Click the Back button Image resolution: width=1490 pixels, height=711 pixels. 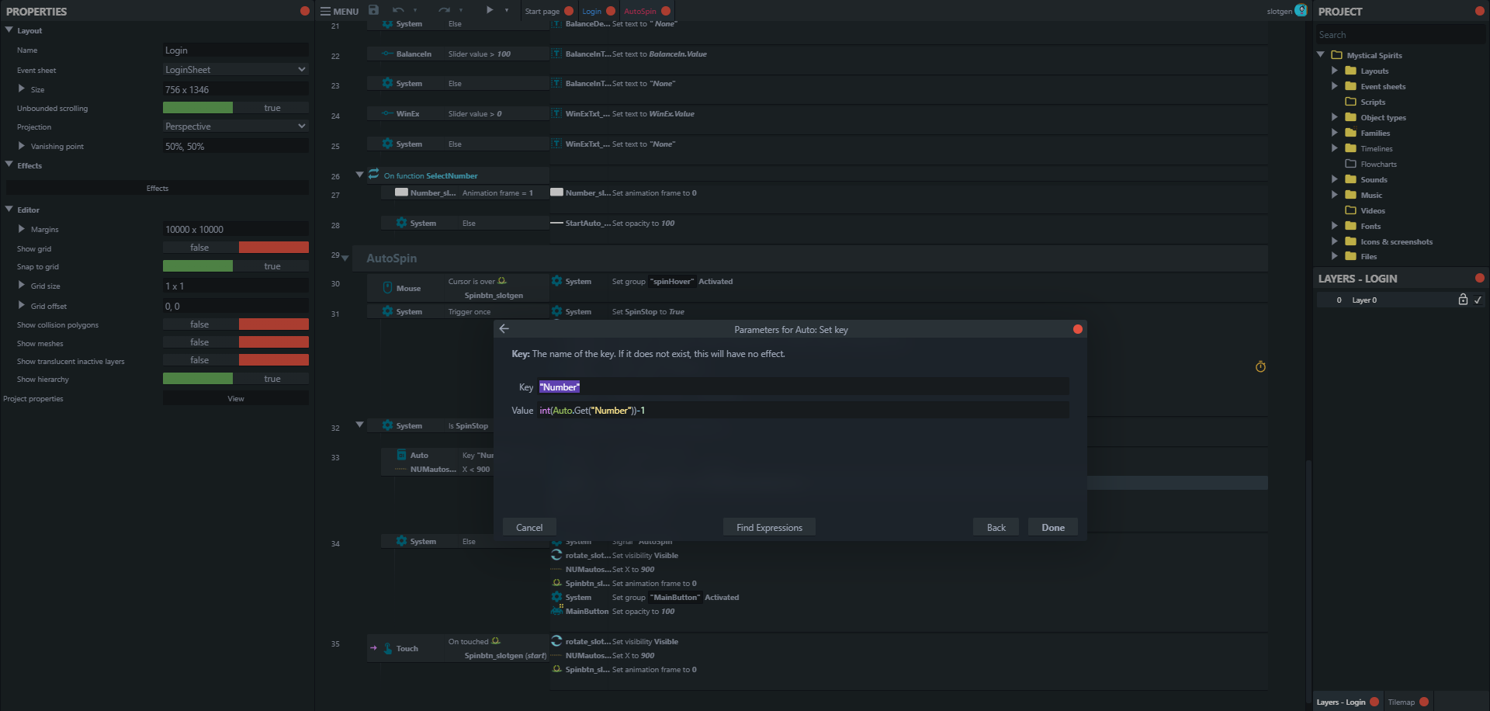pyautogui.click(x=996, y=527)
